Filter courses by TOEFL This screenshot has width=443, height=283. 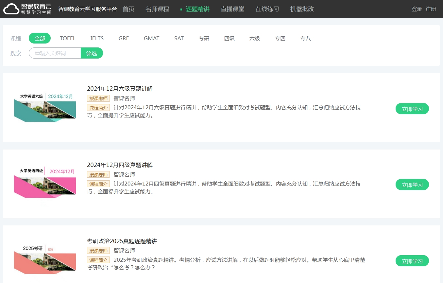click(68, 38)
